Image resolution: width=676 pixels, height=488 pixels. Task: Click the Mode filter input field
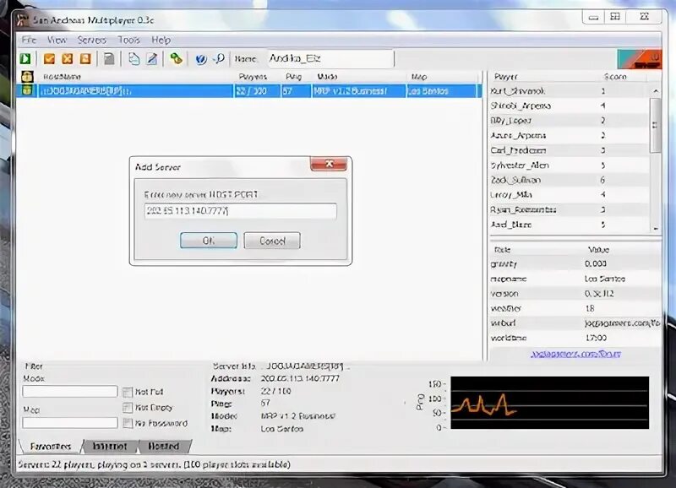[70, 391]
